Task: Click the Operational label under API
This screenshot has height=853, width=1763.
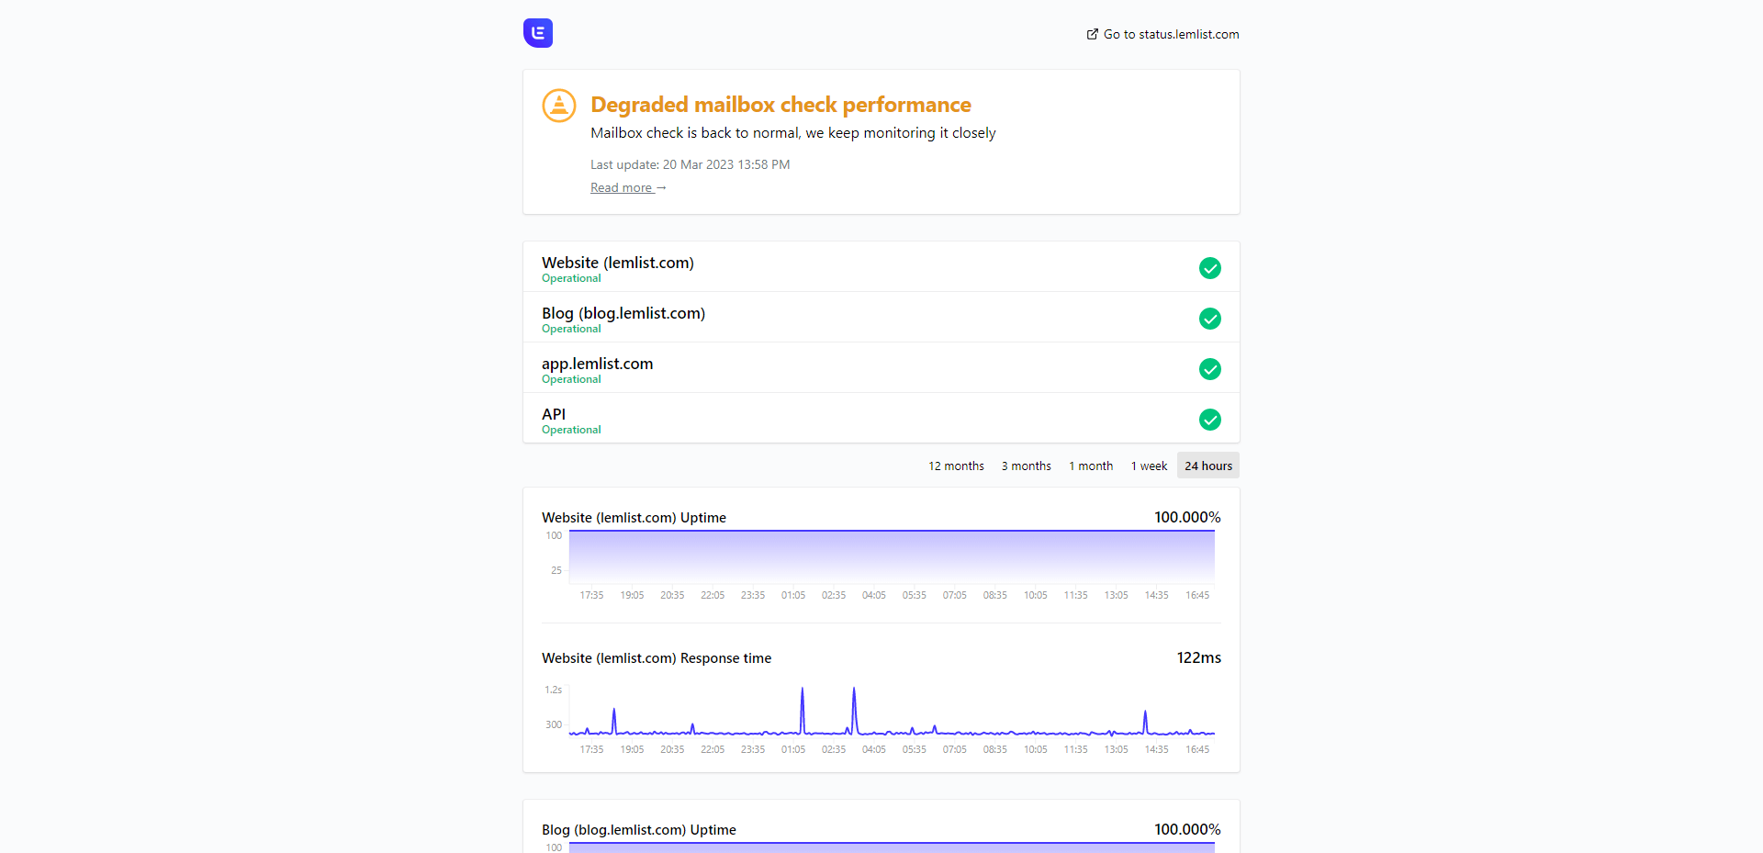Action: 571,430
